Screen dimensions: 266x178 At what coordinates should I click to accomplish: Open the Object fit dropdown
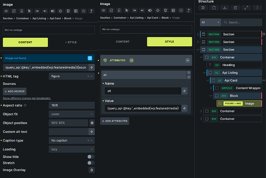tap(72, 114)
